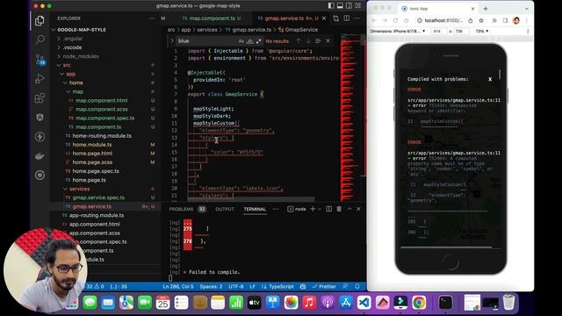Split the terminal
Viewport: 562px width, 316px height.
tap(328, 209)
